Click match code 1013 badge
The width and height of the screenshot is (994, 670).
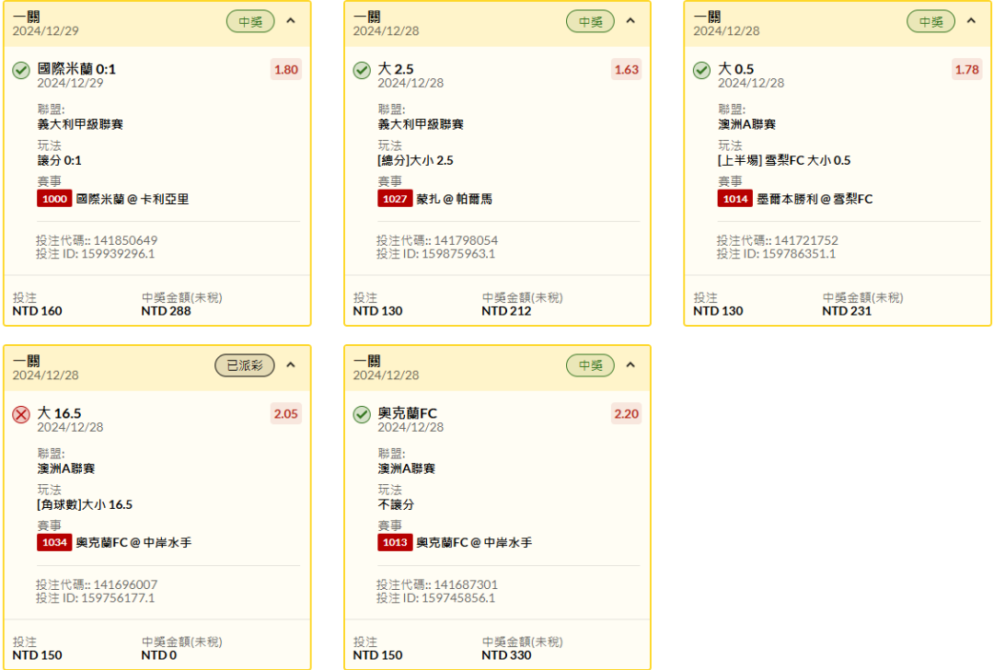point(395,543)
